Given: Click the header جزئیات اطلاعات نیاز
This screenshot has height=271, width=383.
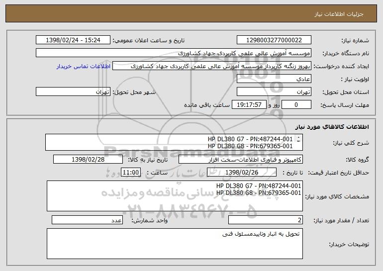Looking at the screenshot, I should click(x=339, y=14).
